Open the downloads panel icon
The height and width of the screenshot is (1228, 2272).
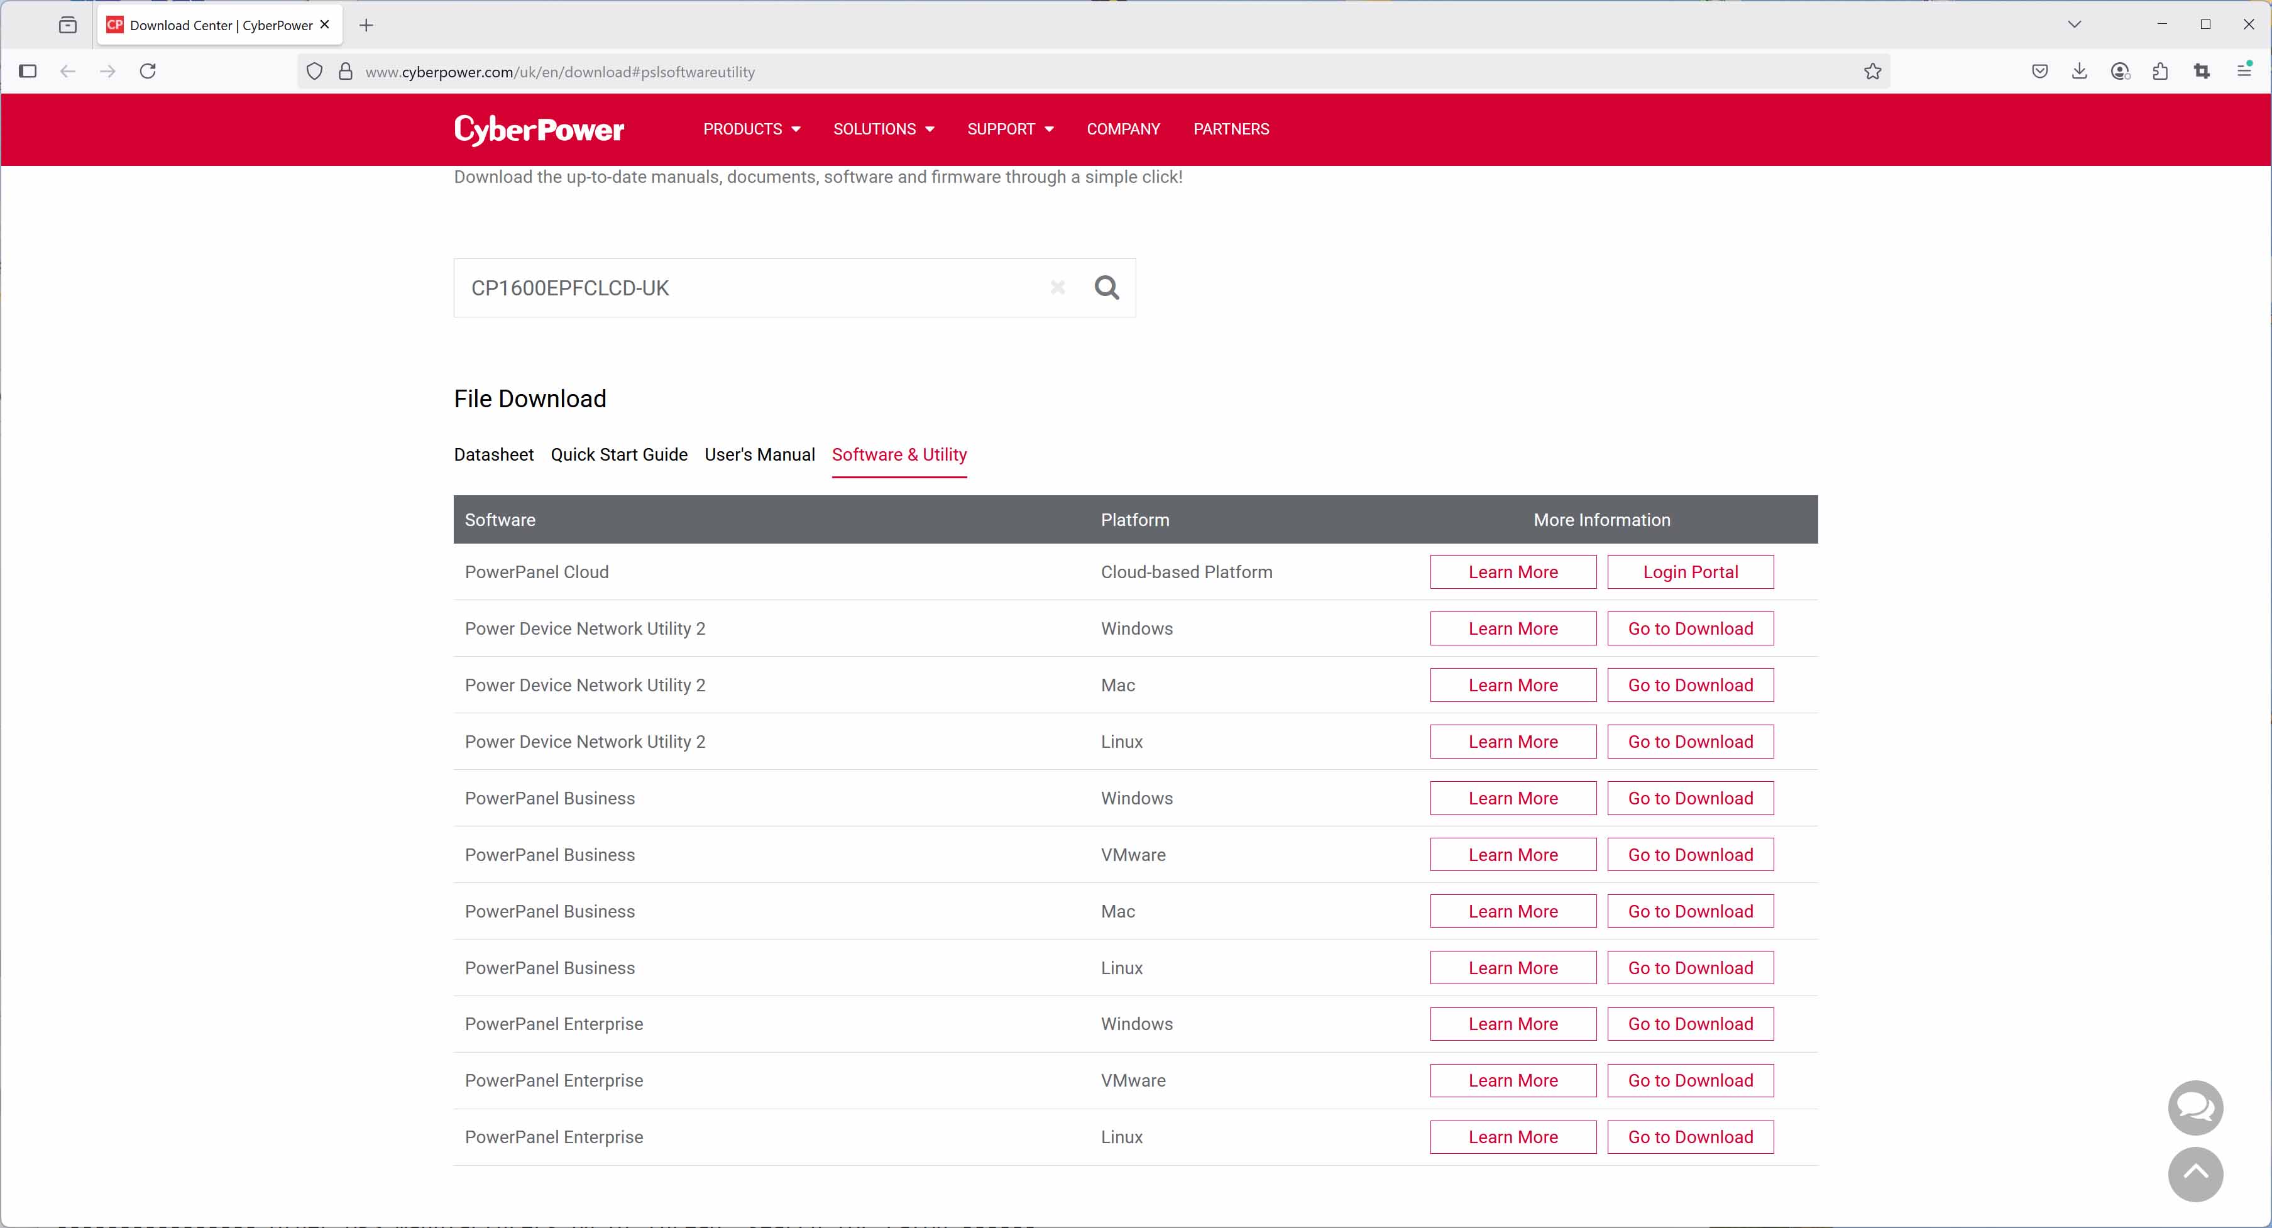click(x=2079, y=72)
